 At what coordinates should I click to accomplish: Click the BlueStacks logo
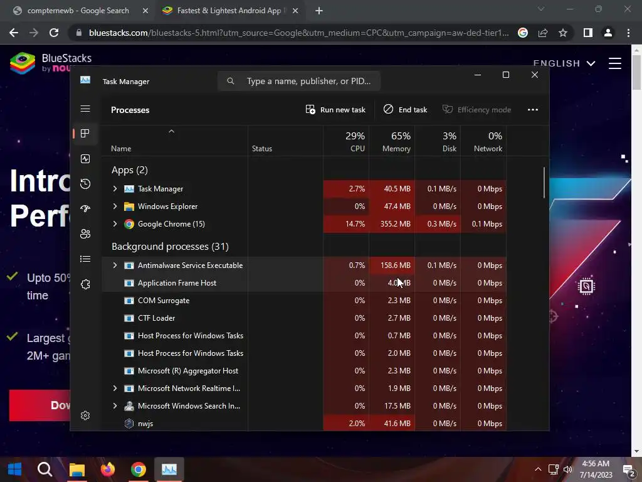(50, 63)
